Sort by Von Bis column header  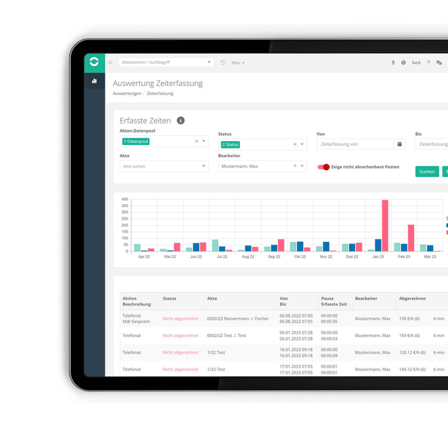297,301
